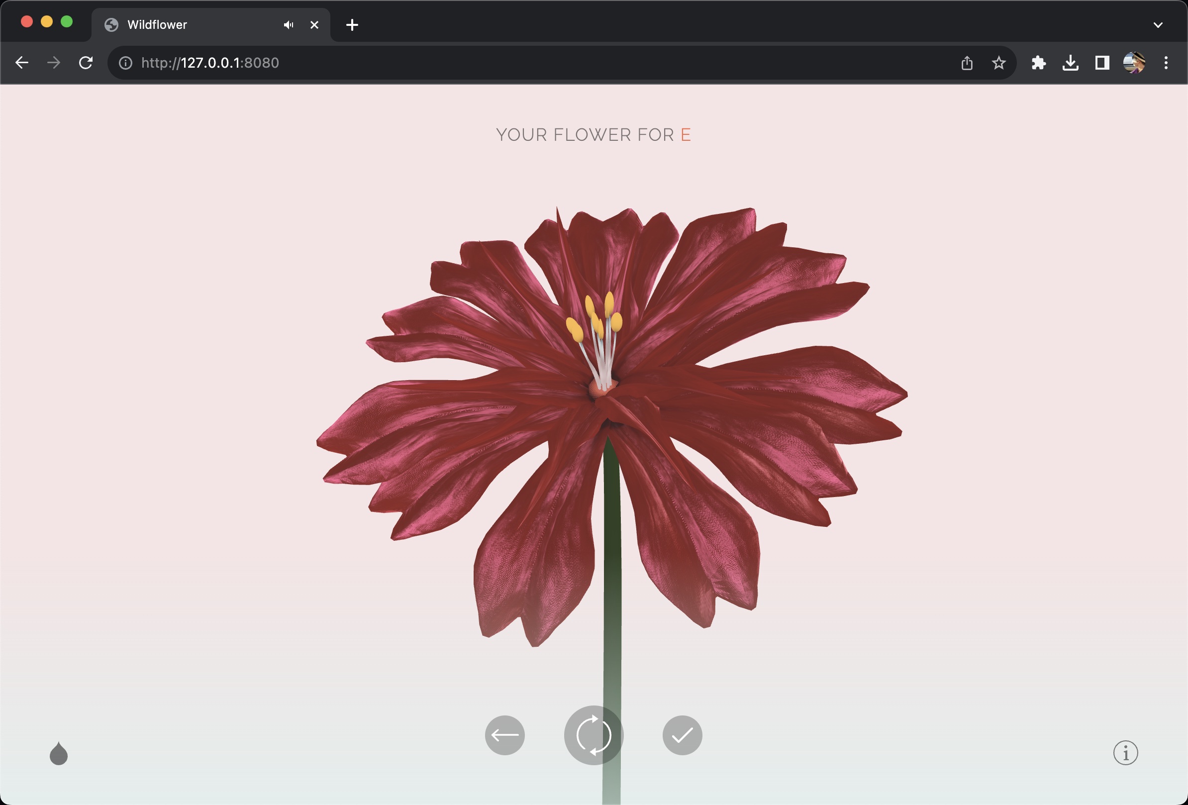This screenshot has height=805, width=1188.
Task: View site information icon
Action: tap(125, 63)
